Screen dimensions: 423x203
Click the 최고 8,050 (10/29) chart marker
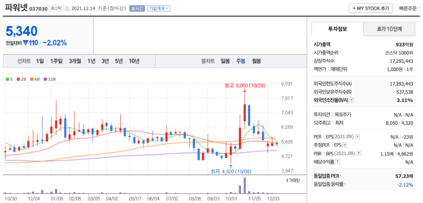(x=245, y=86)
